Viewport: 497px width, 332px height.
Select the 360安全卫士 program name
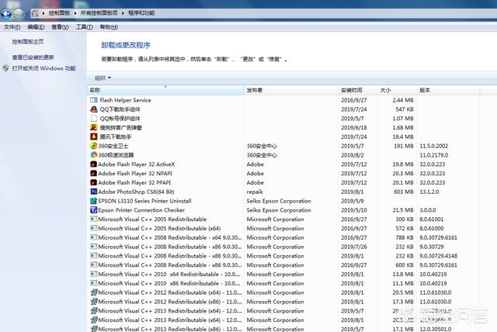pos(113,146)
